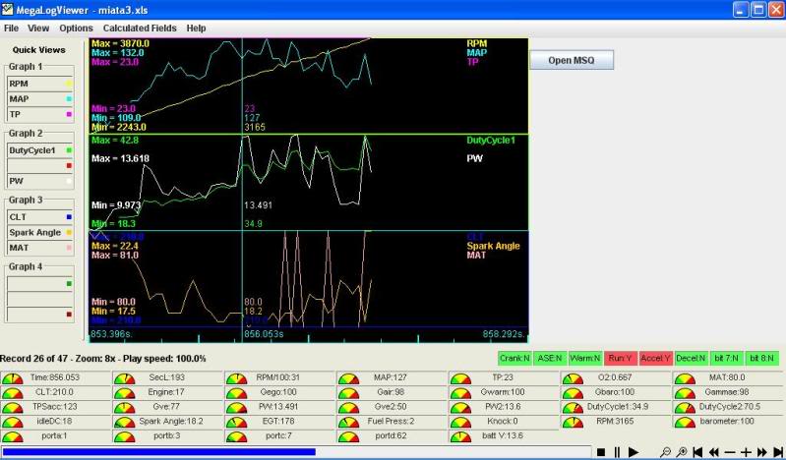Image resolution: width=786 pixels, height=460 pixels.
Task: Start log playback with the play button
Action: coord(634,452)
